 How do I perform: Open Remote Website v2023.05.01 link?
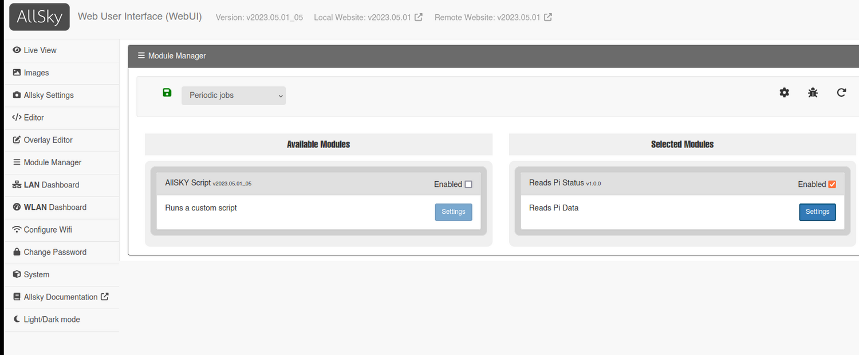tap(493, 17)
